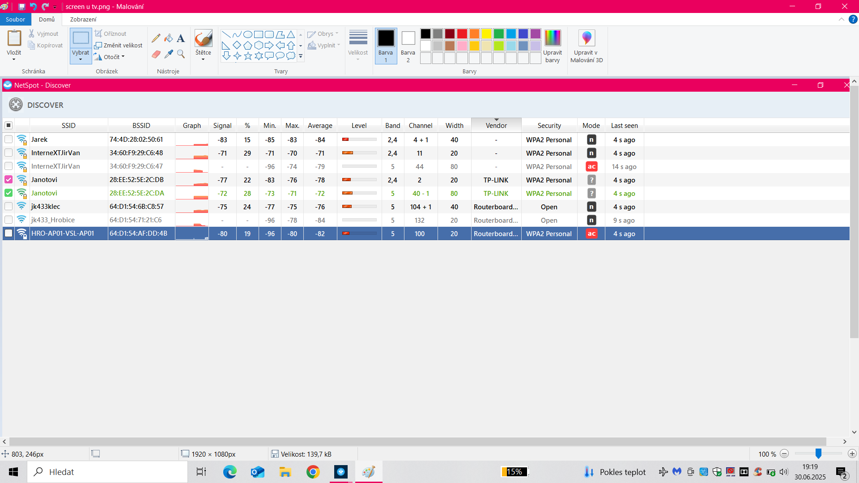Click the Oříznout crop button
Image resolution: width=859 pixels, height=483 pixels.
point(111,34)
